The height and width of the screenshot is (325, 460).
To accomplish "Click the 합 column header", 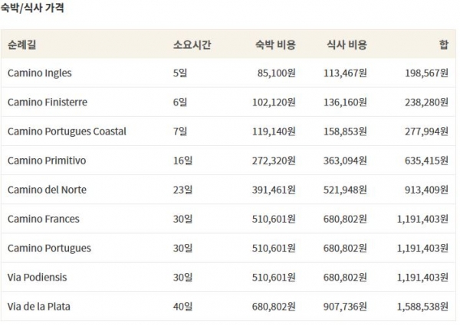I will pos(444,44).
